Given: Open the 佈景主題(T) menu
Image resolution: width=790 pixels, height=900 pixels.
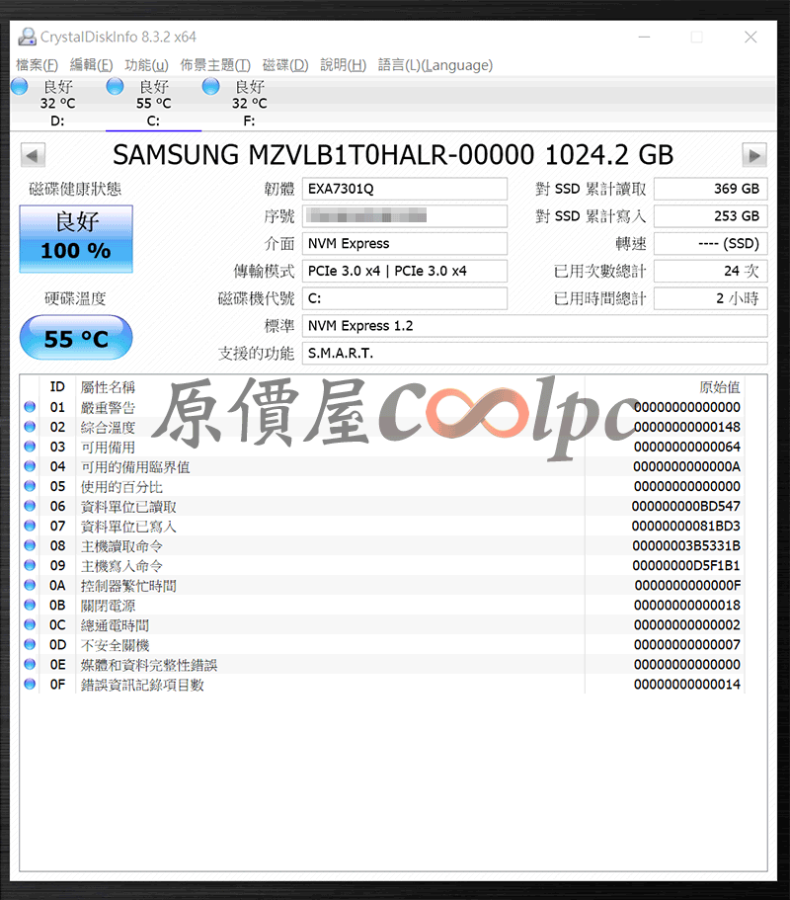Looking at the screenshot, I should (x=215, y=65).
